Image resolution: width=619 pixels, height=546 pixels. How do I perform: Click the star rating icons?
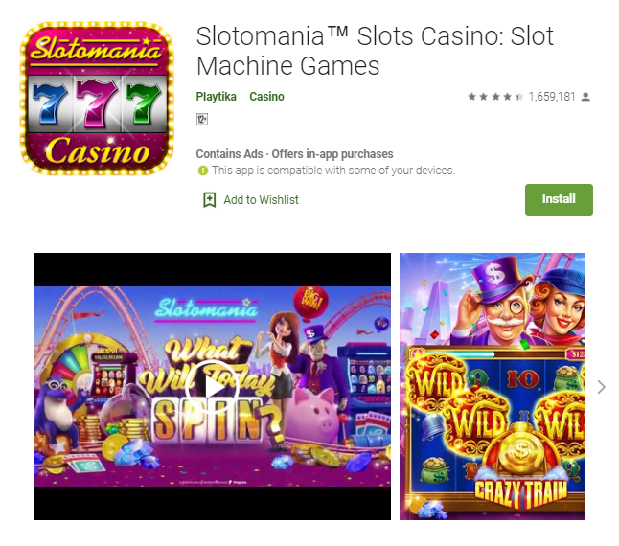pyautogui.click(x=495, y=97)
